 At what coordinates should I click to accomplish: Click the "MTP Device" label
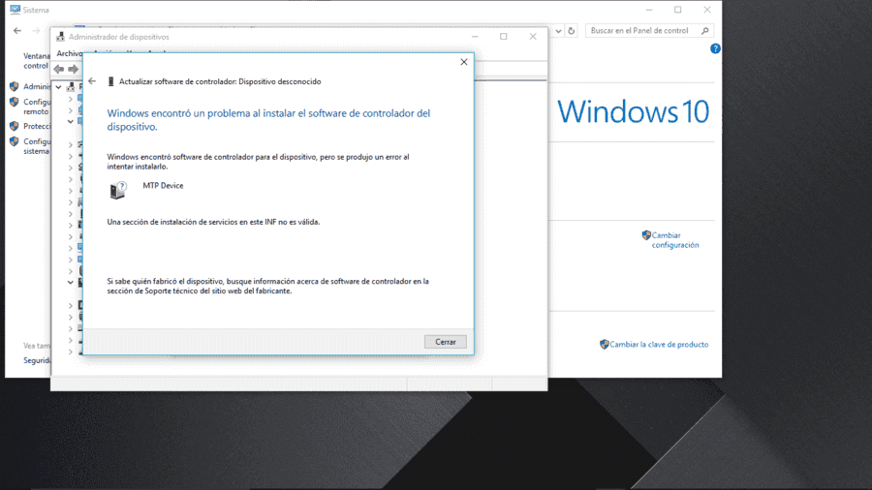pyautogui.click(x=163, y=186)
